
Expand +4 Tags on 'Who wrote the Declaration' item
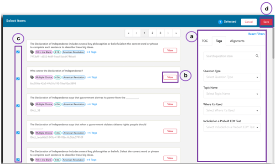pyautogui.click(x=92, y=77)
